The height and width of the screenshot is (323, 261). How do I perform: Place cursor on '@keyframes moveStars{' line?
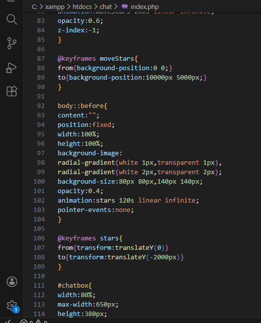click(97, 59)
